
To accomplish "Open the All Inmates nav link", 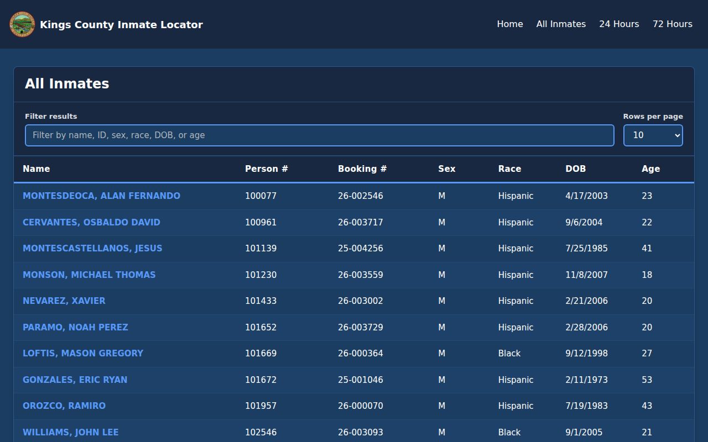I will pos(561,24).
